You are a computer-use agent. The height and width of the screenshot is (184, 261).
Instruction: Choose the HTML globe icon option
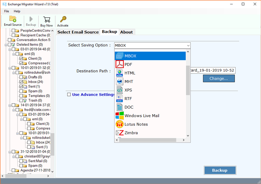pos(119,73)
